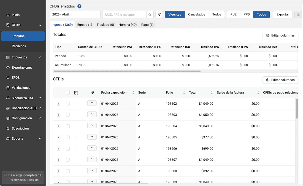Open three-dot menu for folio 193506
The width and height of the screenshot is (303, 186).
tap(76, 148)
